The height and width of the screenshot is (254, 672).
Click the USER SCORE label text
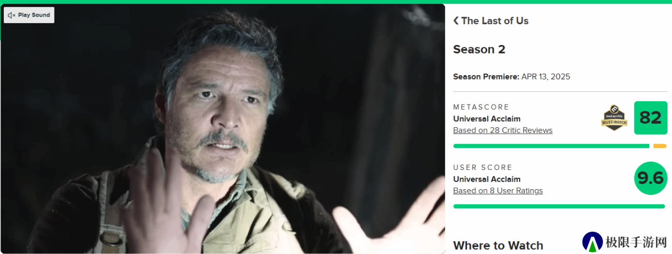[483, 167]
